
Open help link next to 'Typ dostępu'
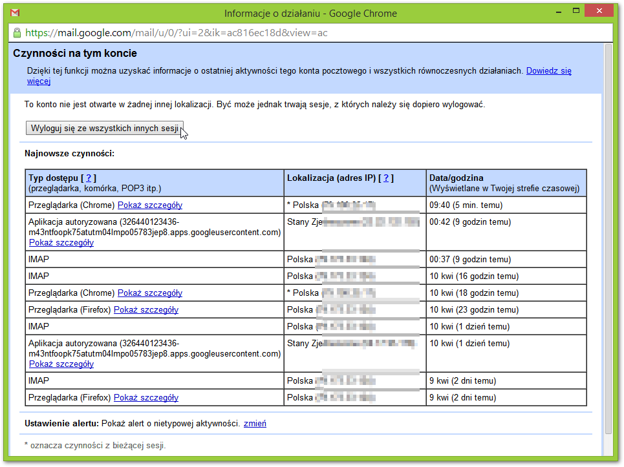coord(89,178)
